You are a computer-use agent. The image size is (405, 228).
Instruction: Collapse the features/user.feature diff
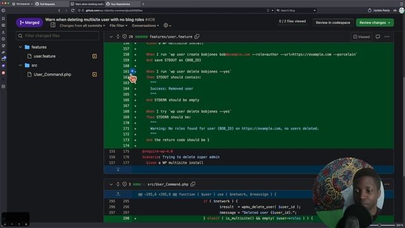click(x=111, y=37)
